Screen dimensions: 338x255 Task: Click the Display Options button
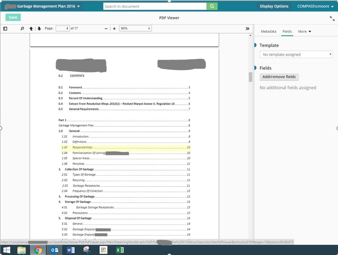pyautogui.click(x=274, y=6)
